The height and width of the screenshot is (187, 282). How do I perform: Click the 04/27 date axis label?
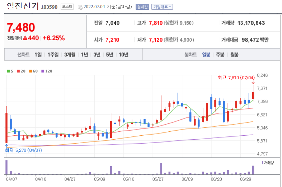point(70,179)
